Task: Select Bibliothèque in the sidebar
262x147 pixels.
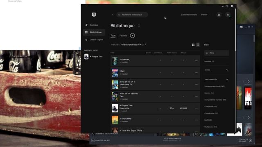Action: coord(94,32)
